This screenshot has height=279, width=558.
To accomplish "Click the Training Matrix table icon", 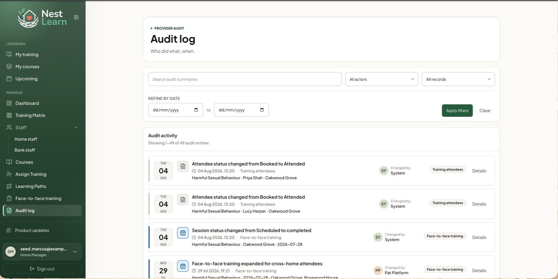I will 9,115.
